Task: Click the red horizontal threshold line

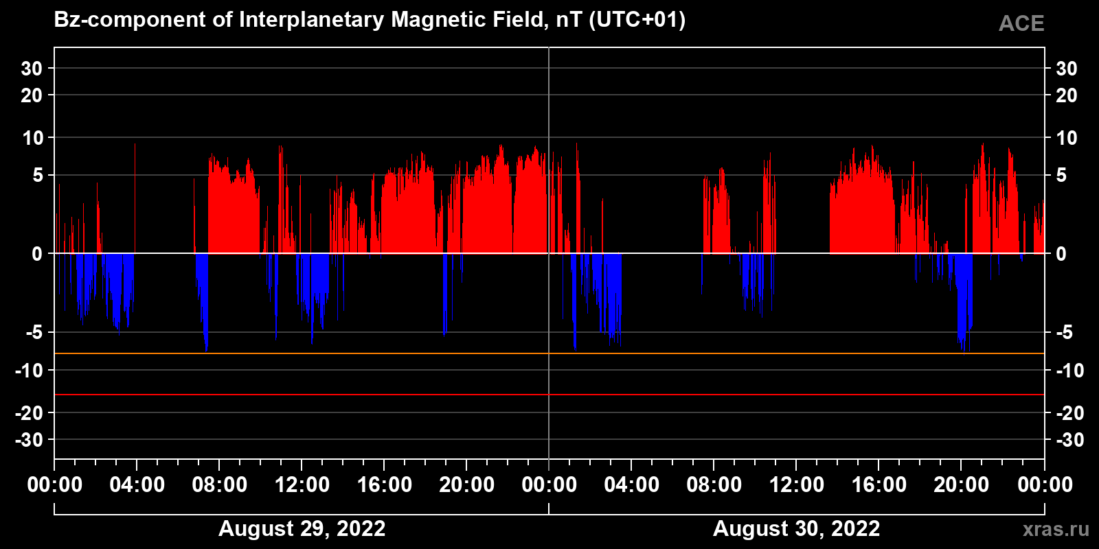Action: coord(549,395)
